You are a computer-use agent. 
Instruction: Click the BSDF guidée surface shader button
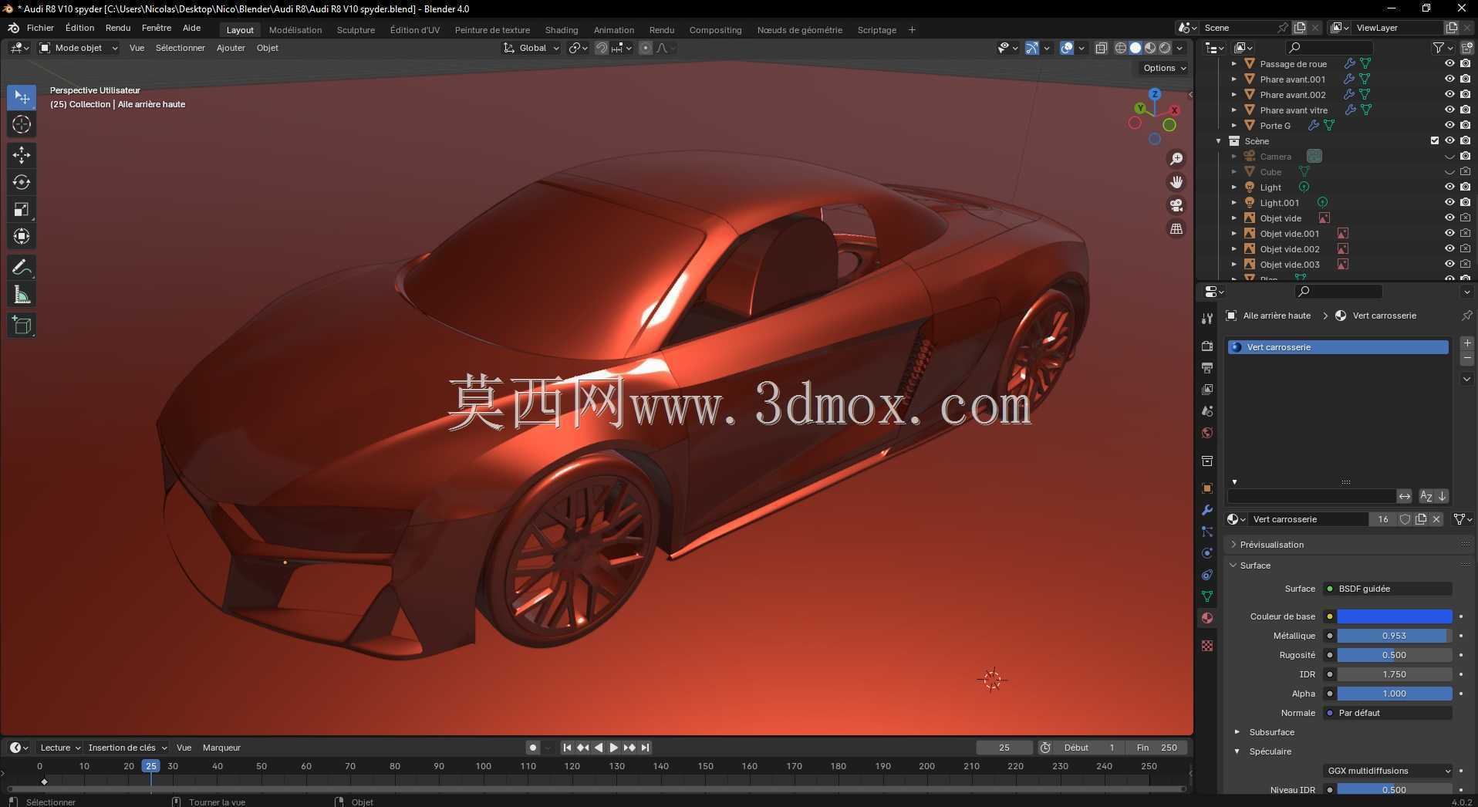click(1388, 589)
